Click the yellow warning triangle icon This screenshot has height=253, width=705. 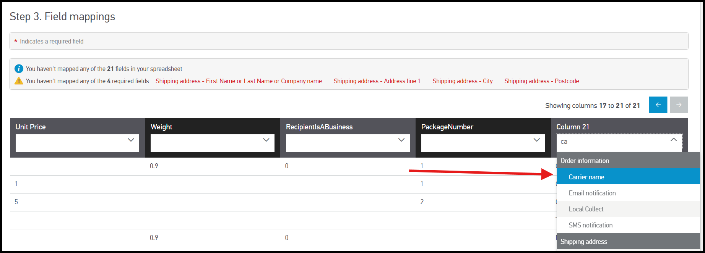point(19,81)
